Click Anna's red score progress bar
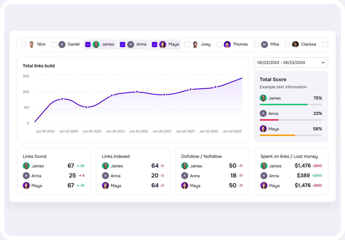345x240 pixels. [x=269, y=120]
